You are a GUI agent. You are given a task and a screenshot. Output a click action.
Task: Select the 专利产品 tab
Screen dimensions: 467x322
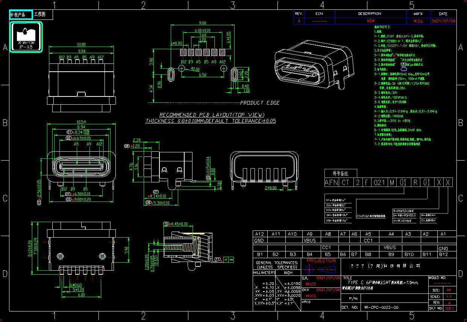tap(20, 15)
